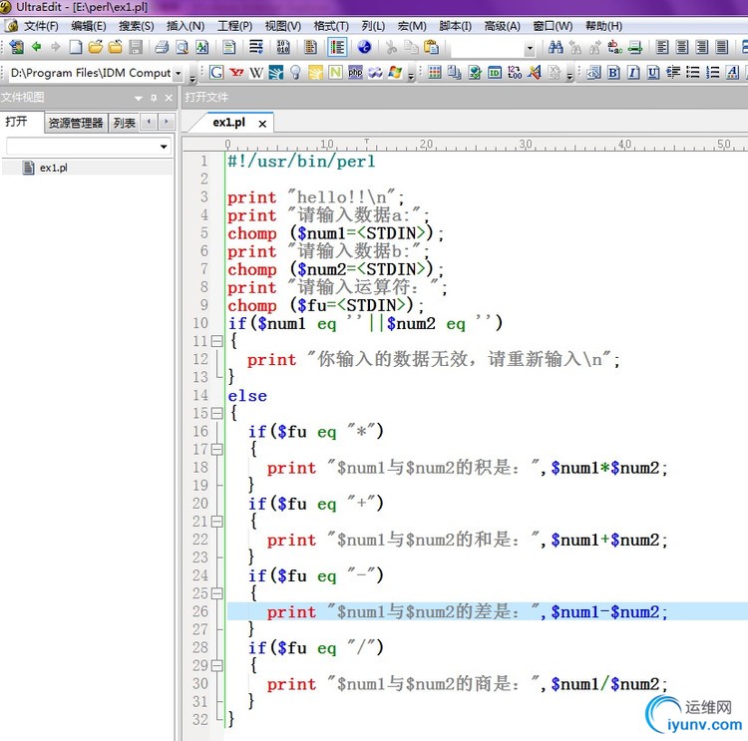Click the print icon in the toolbar

click(162, 47)
